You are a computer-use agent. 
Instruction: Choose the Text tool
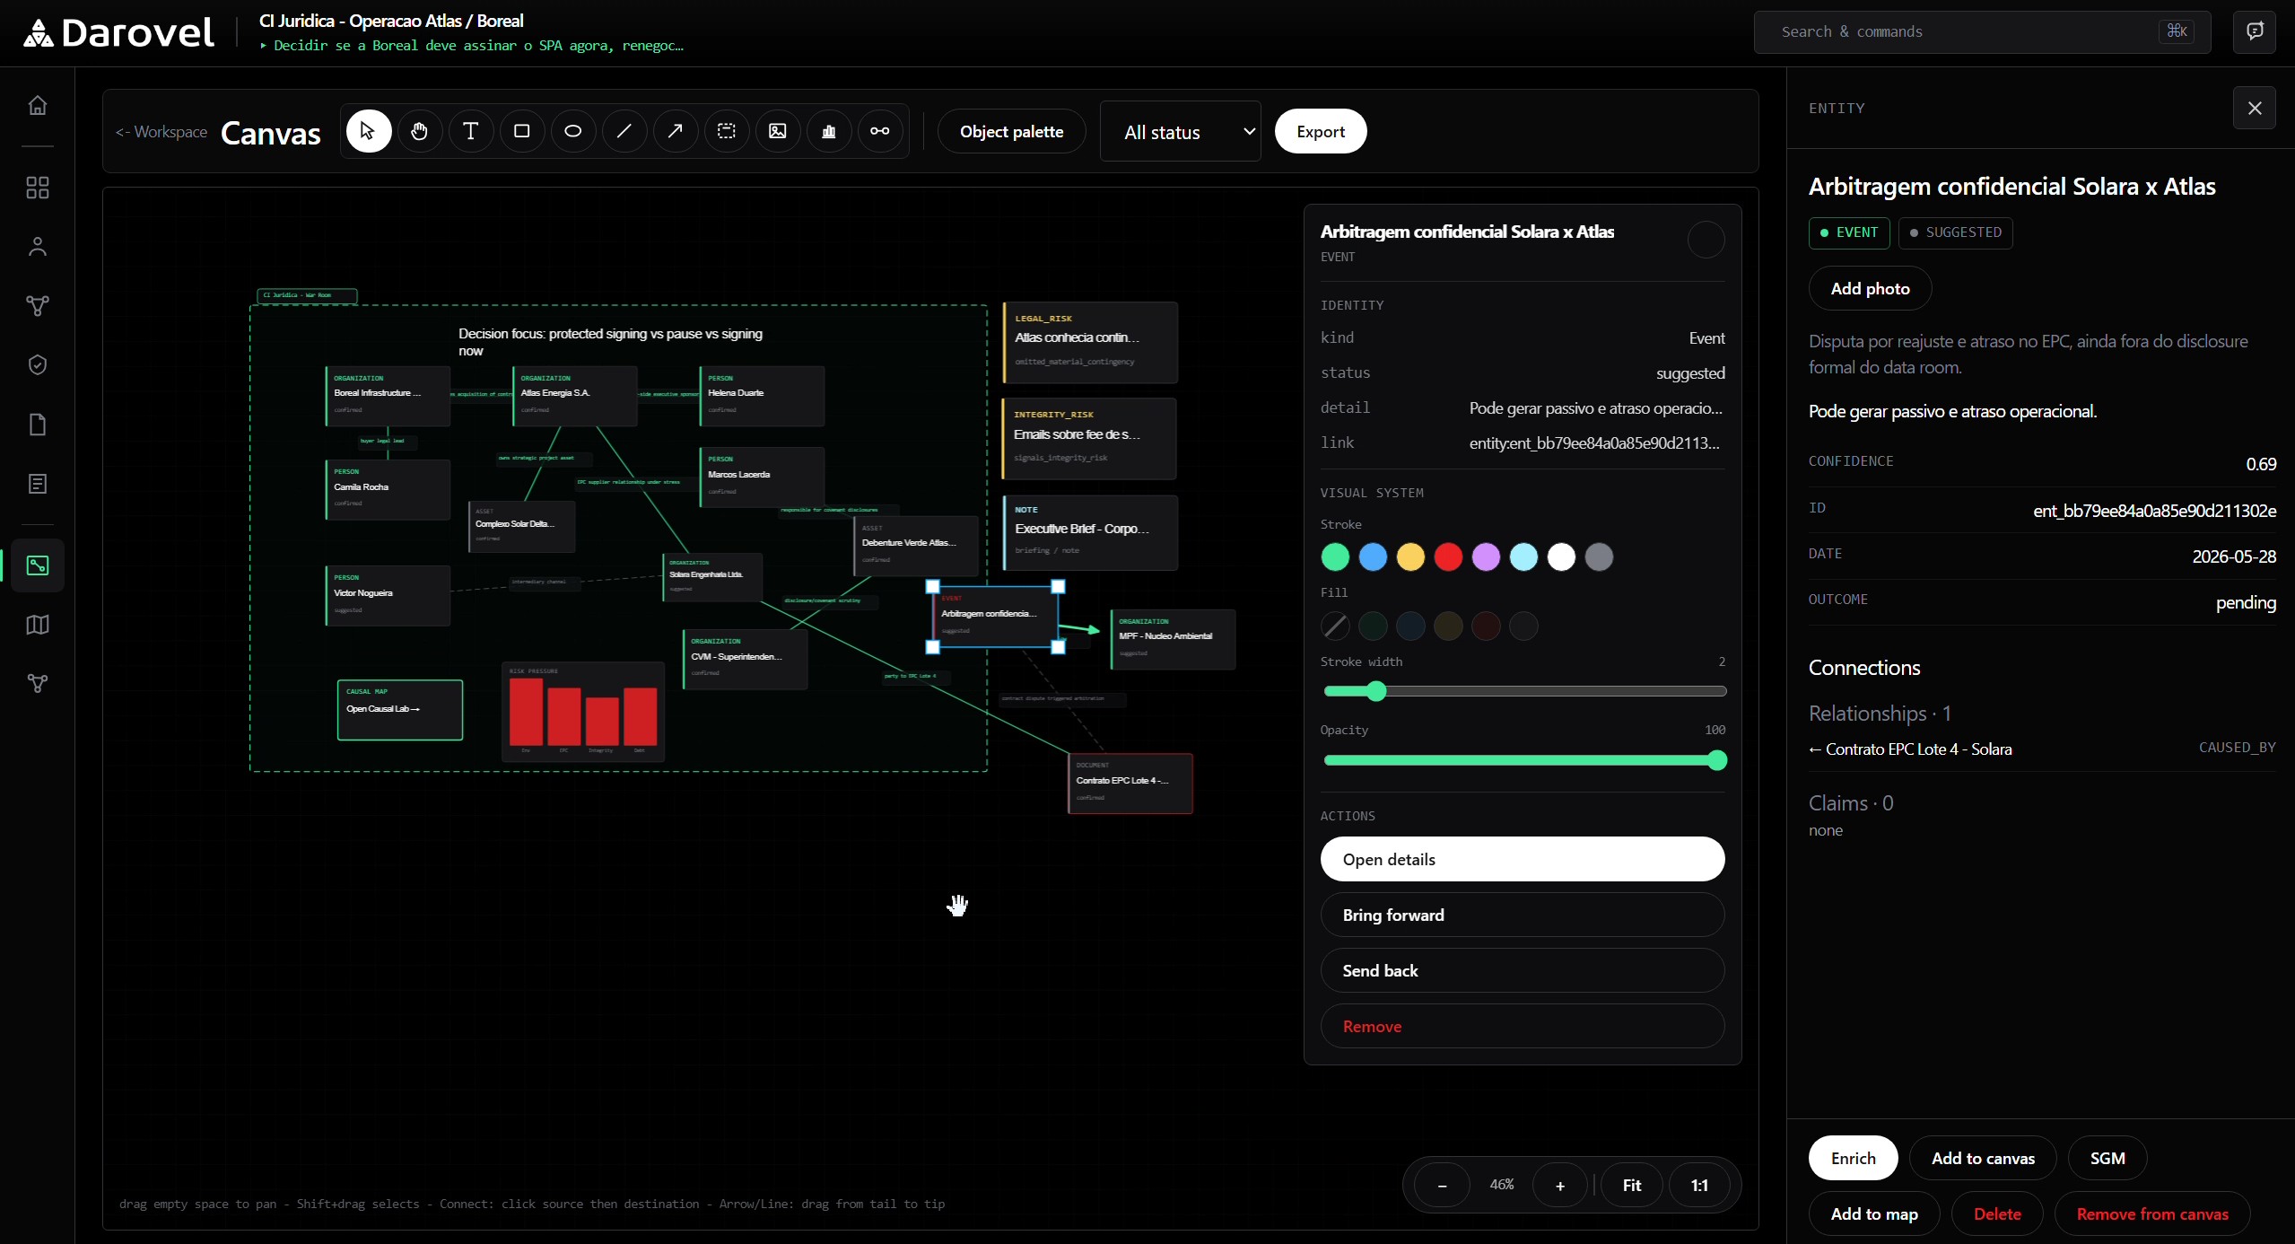pyautogui.click(x=470, y=132)
